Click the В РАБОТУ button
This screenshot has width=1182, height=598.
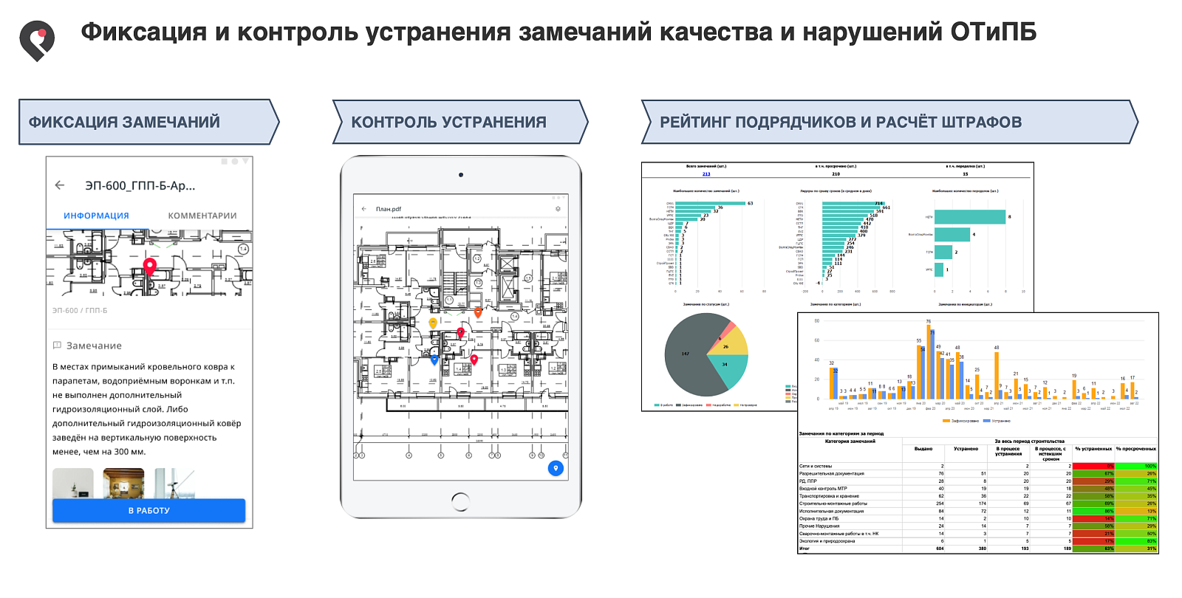tap(148, 510)
